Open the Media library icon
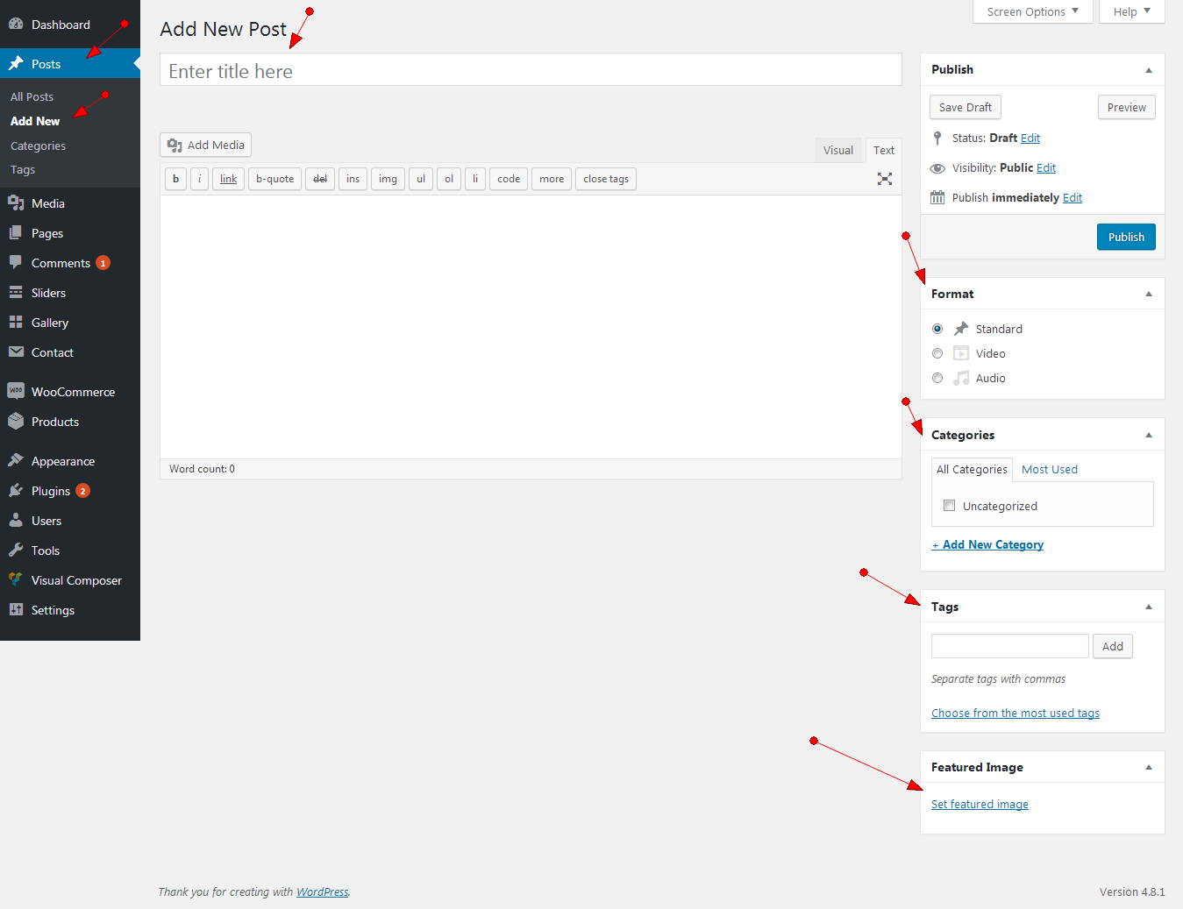 coord(16,203)
